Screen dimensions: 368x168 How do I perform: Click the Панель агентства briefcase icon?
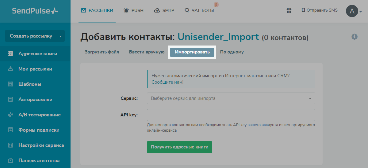click(x=10, y=161)
